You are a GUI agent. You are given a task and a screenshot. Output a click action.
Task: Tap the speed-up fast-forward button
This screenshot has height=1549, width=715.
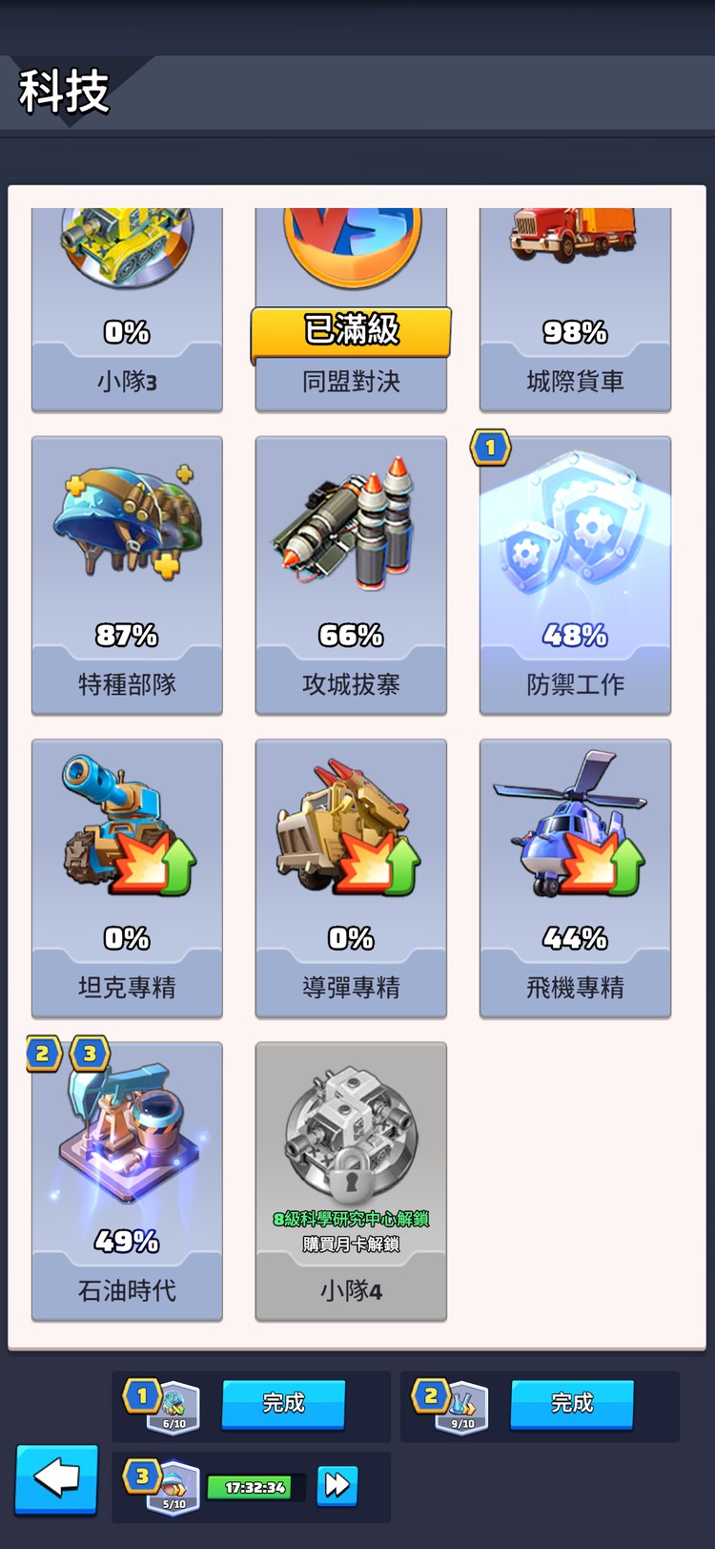click(337, 1486)
